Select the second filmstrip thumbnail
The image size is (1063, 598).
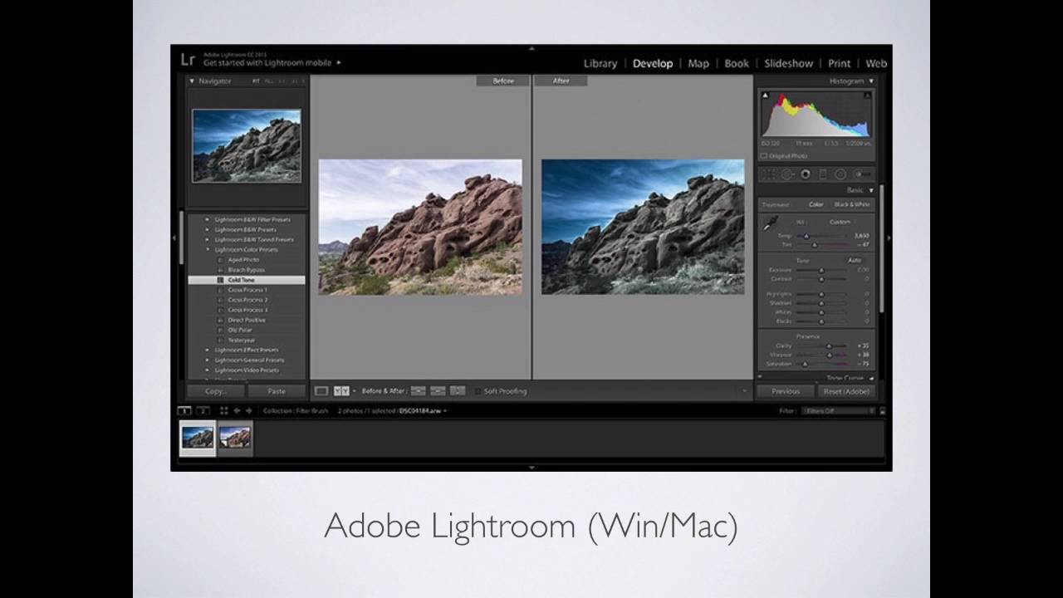[235, 438]
